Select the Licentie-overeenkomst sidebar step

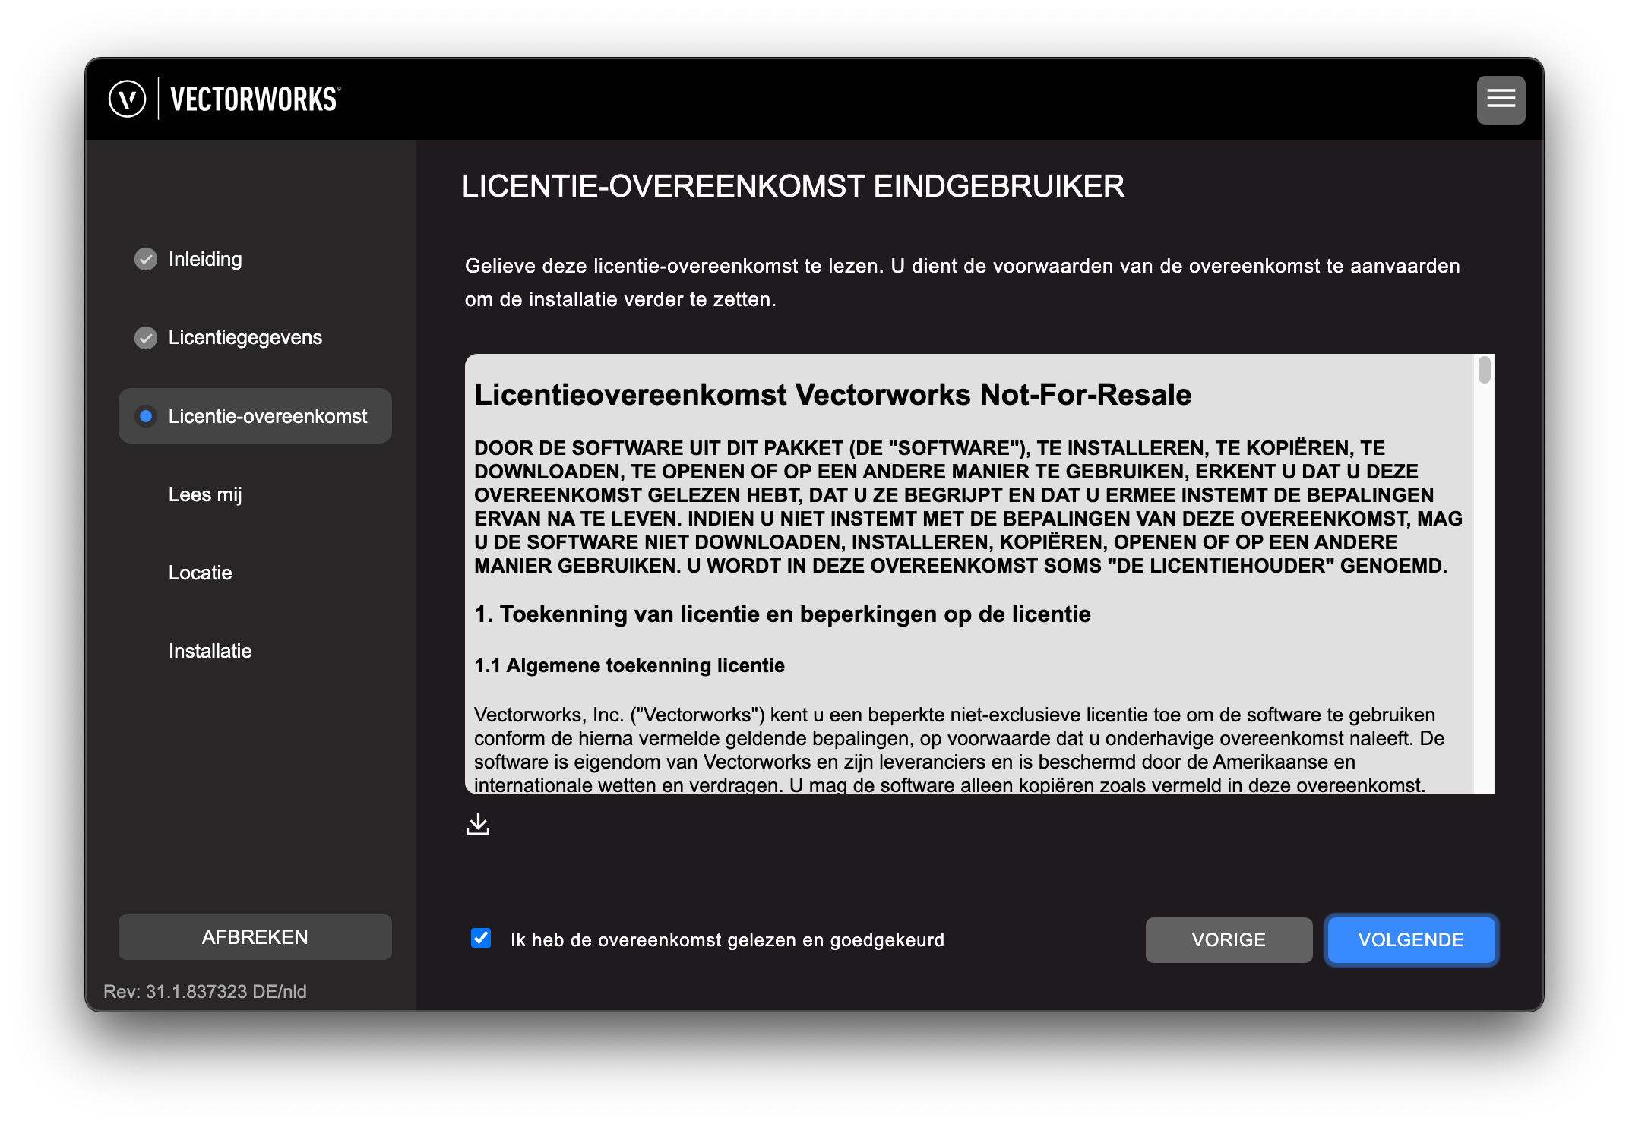267,416
